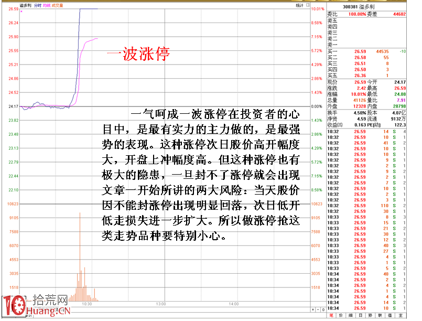
Task: Click the 买一 bid volume 44535
Action: [383, 51]
